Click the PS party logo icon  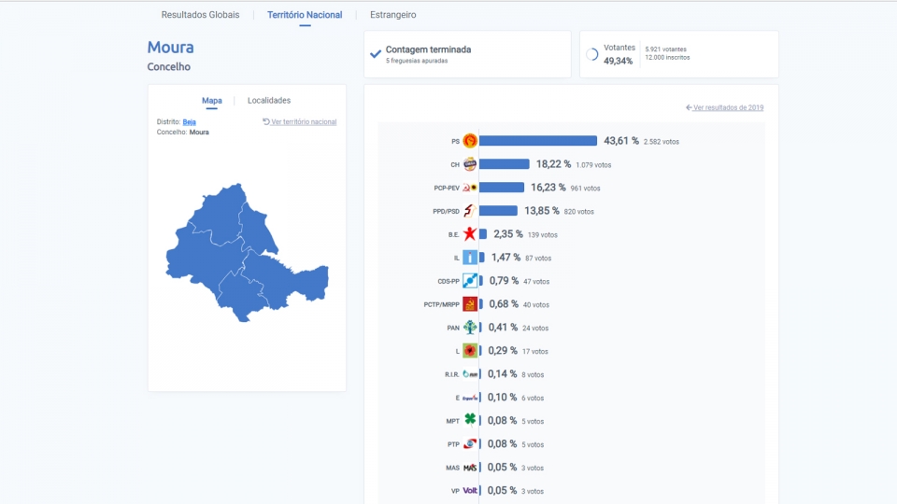tap(470, 141)
